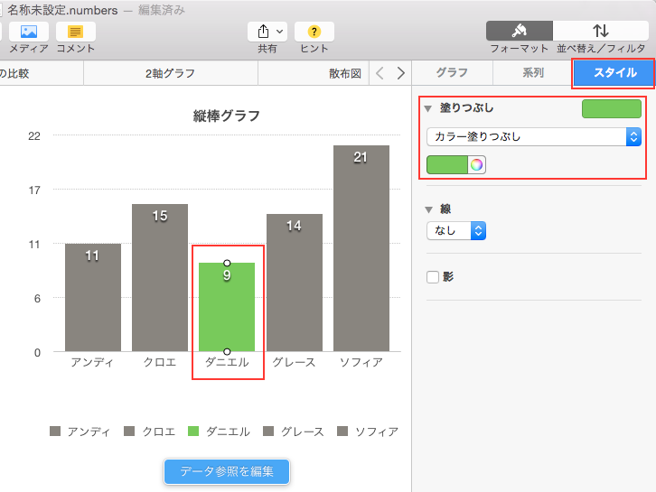Open the line style dropdown

(x=456, y=230)
